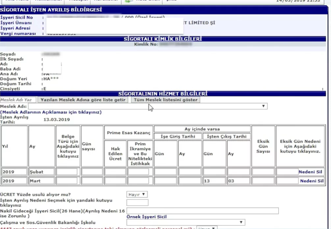Select the Gün sayısı field for Şubat
The image size is (331, 229).
tap(92, 172)
